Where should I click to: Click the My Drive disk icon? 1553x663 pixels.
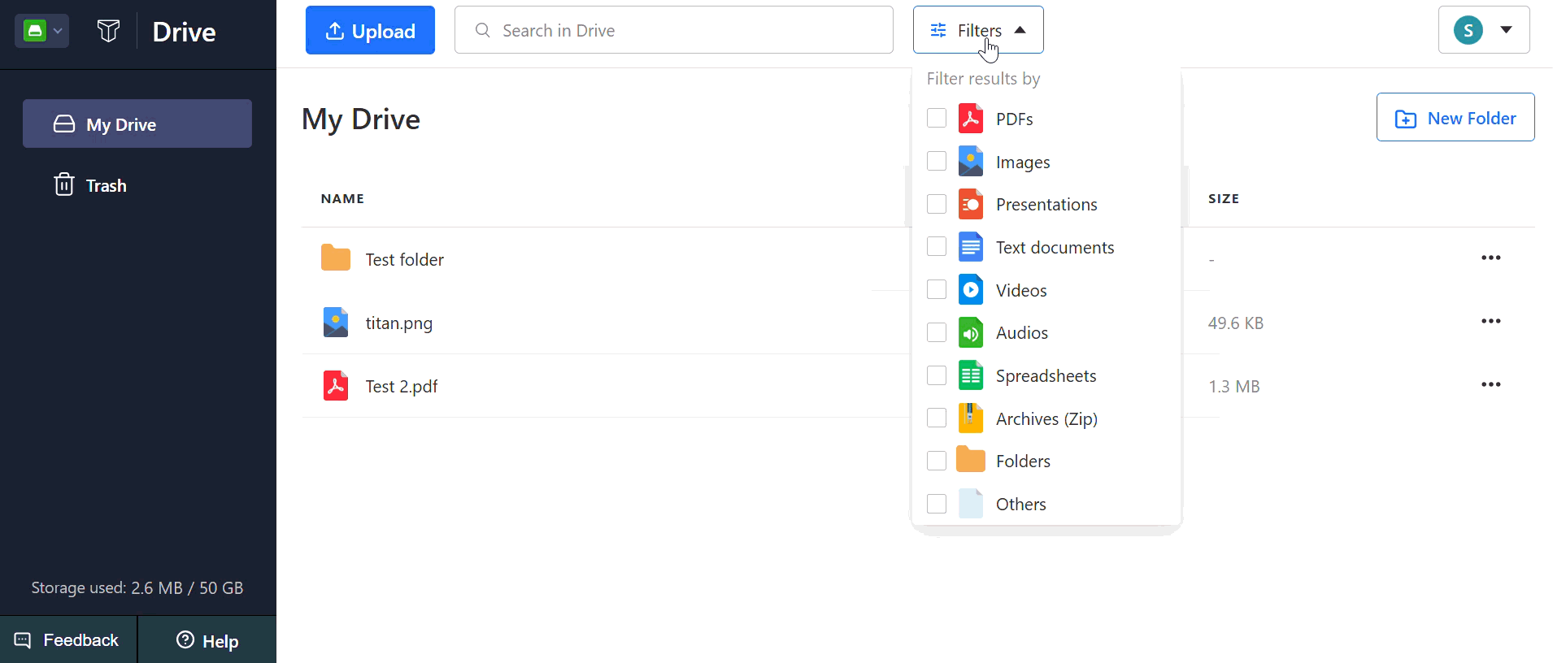pos(64,123)
